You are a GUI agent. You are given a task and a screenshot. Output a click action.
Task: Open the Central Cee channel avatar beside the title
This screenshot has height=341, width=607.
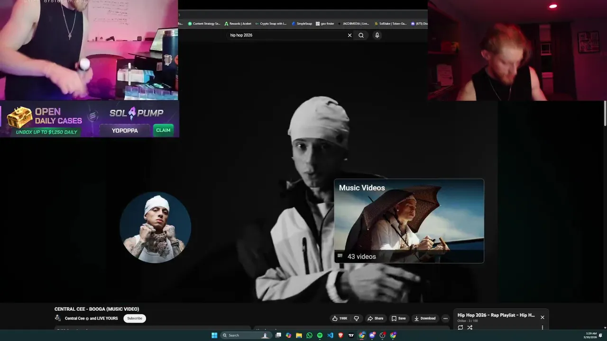(x=58, y=318)
